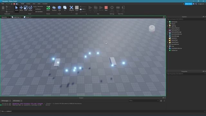Click the car icon in quick access bar
The image size is (206, 116).
pyautogui.click(x=17, y=4)
